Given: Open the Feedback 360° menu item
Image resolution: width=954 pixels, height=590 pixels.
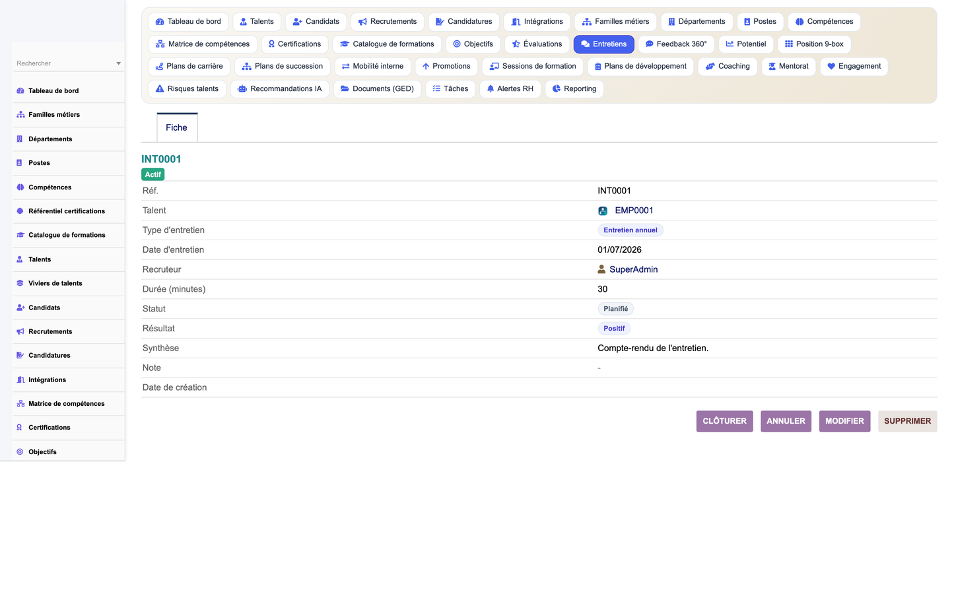Looking at the screenshot, I should (676, 44).
